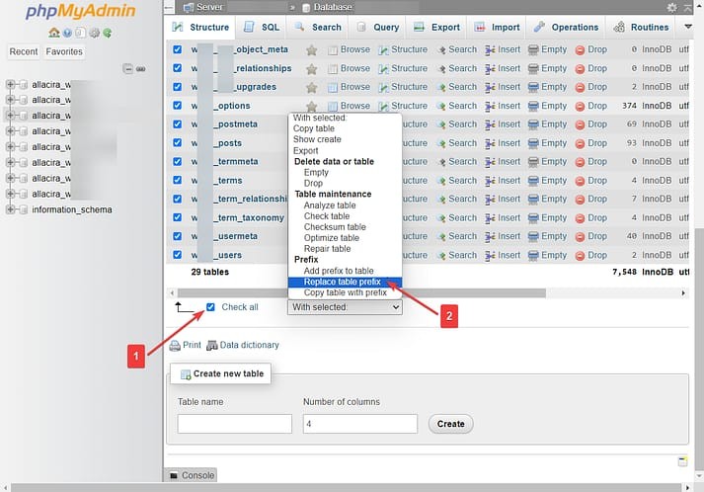Switch to the Operations tab

(x=568, y=28)
